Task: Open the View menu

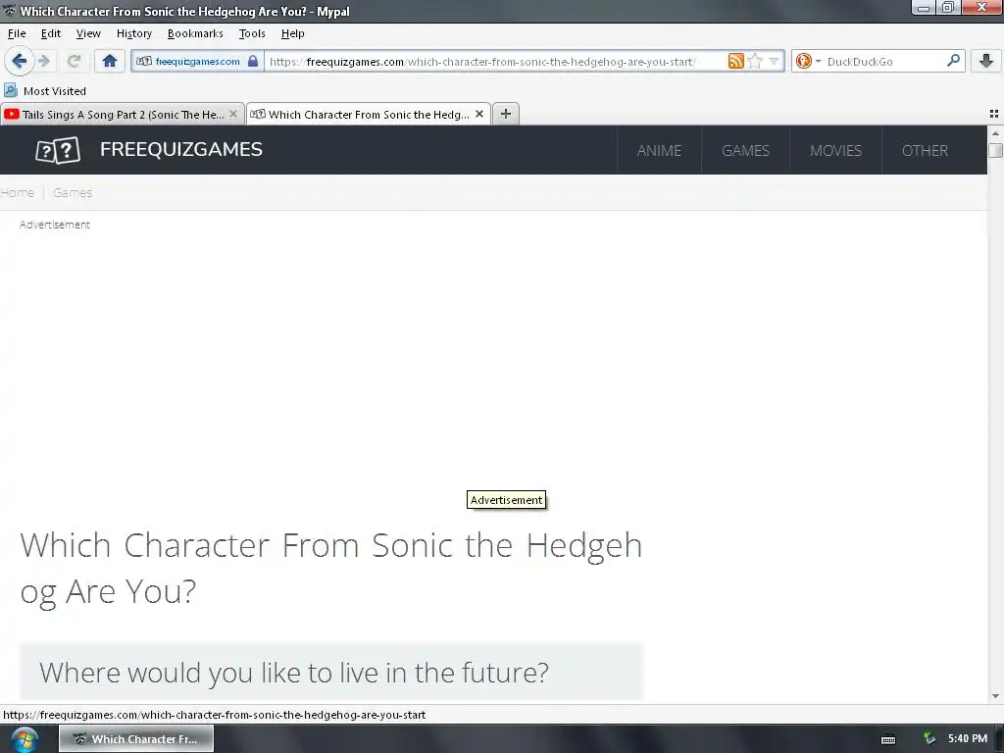Action: (x=87, y=33)
